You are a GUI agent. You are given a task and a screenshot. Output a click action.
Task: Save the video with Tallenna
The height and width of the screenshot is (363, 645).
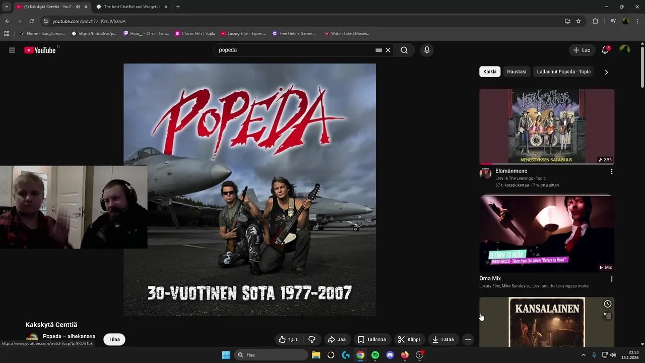[x=371, y=339]
